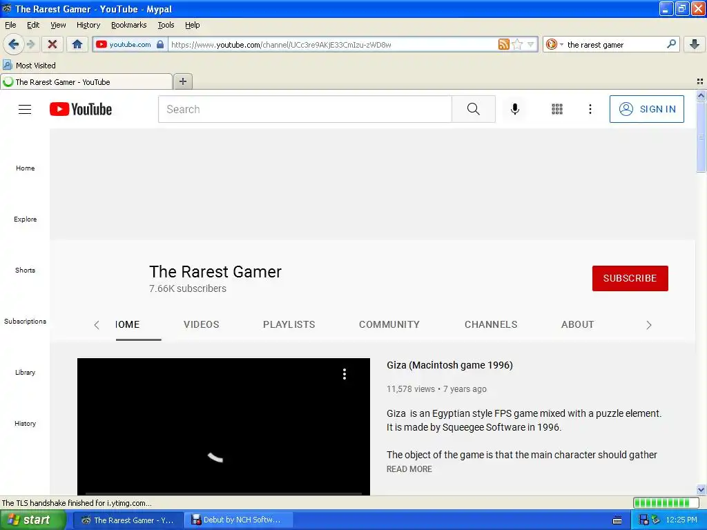Image resolution: width=707 pixels, height=530 pixels.
Task: Click the system tray clock 12:25 PM
Action: click(681, 520)
